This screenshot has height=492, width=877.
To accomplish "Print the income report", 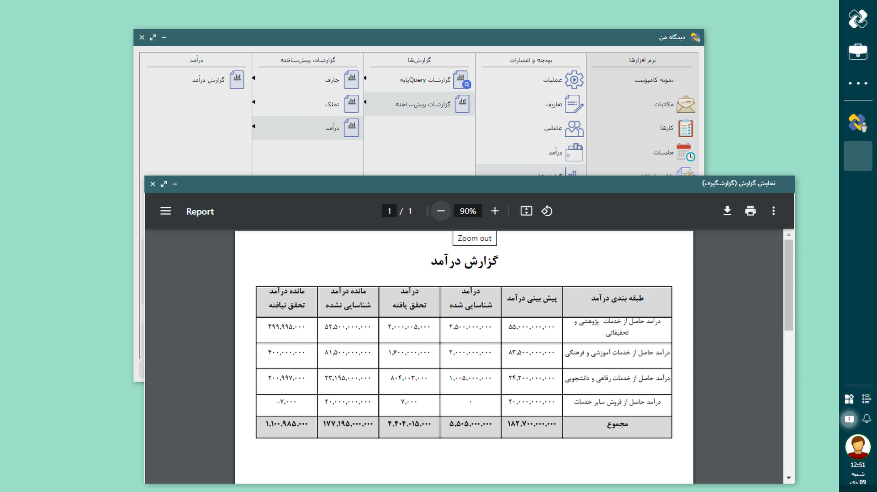I will 750,211.
